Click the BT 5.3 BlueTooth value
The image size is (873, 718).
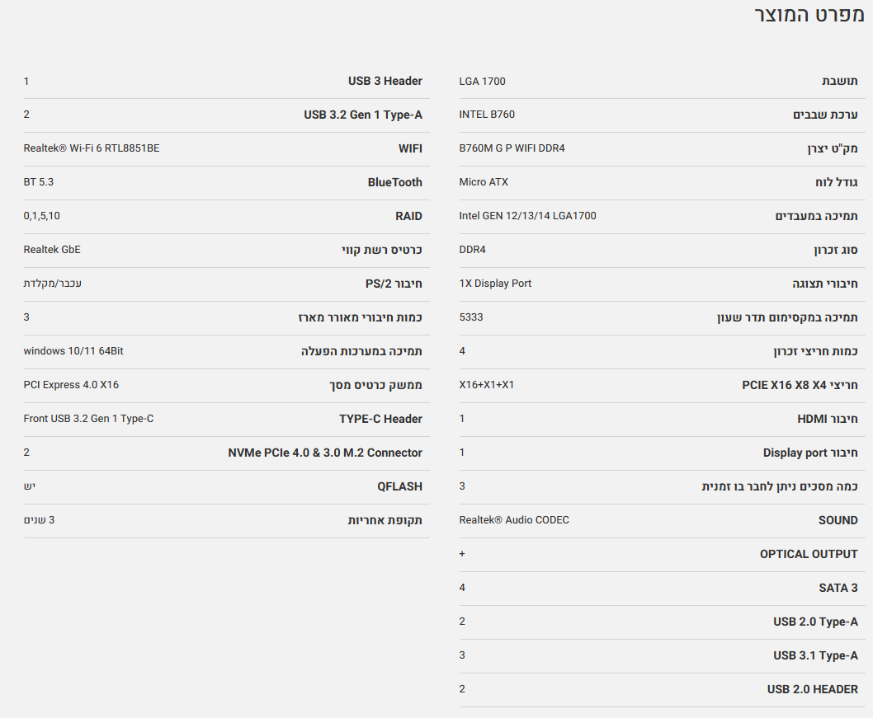click(39, 182)
